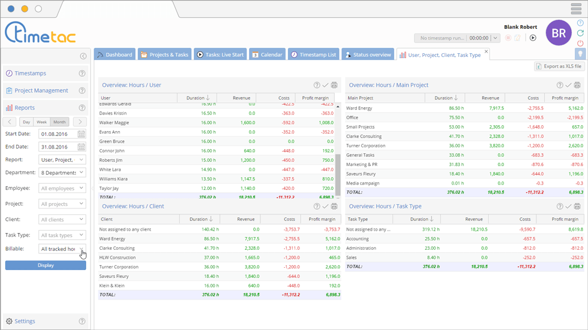This screenshot has height=330, width=588.
Task: Switch to the Dashboard tab
Action: coord(115,55)
